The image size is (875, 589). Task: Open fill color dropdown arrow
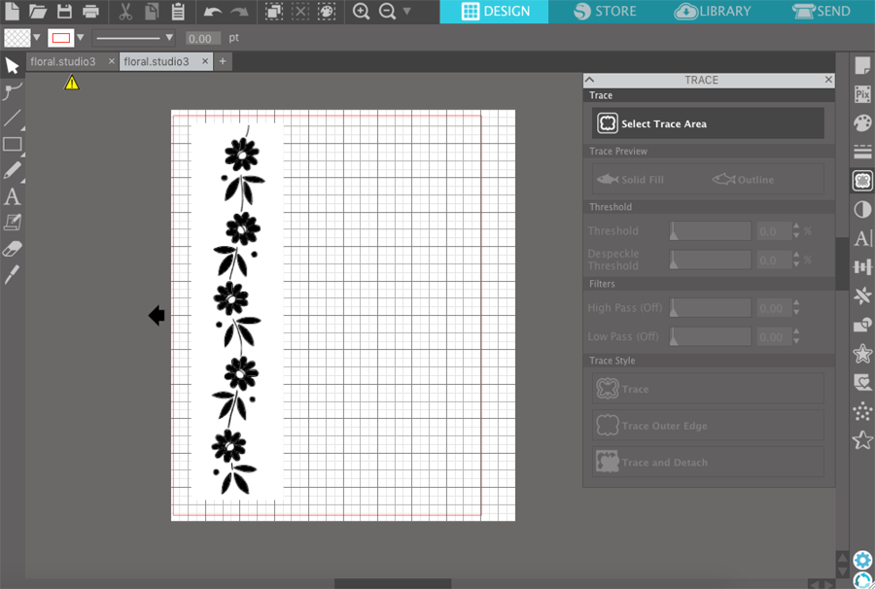coord(37,37)
